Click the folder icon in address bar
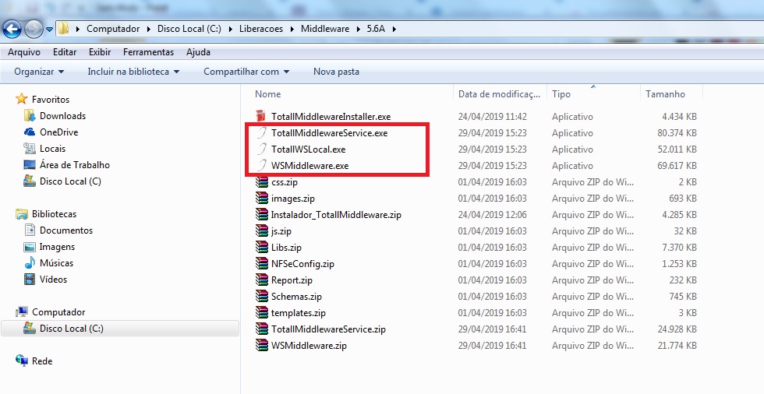Viewport: 764px width, 394px height. [x=64, y=29]
